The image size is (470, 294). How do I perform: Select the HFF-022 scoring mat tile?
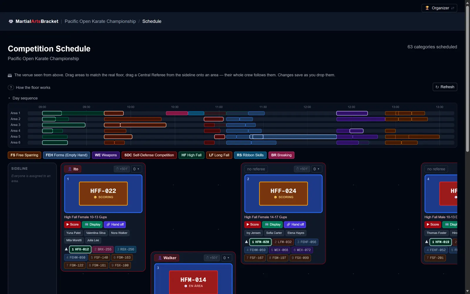tap(103, 193)
